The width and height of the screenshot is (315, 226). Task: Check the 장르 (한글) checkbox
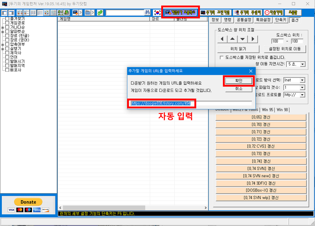(7, 36)
